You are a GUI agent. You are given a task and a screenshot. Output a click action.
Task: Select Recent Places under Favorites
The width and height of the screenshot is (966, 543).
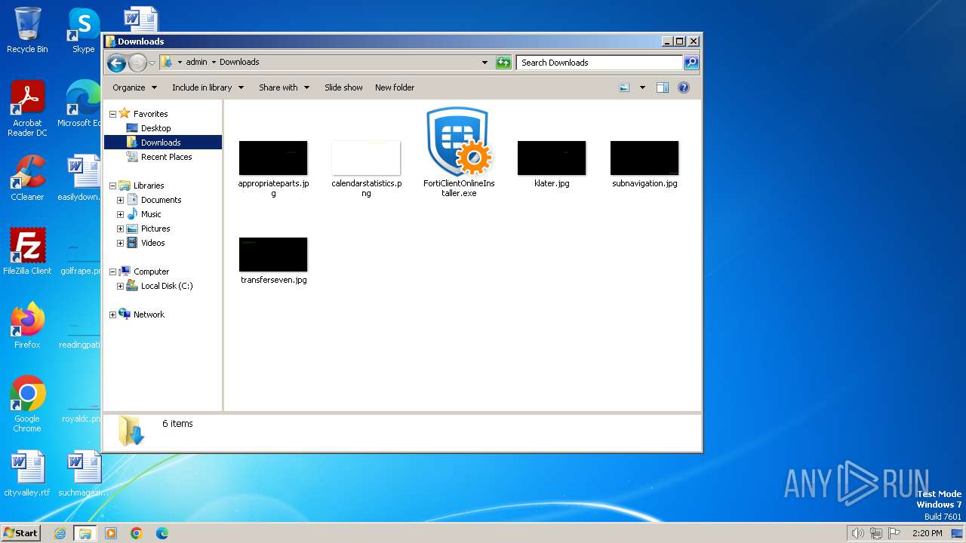click(x=166, y=157)
